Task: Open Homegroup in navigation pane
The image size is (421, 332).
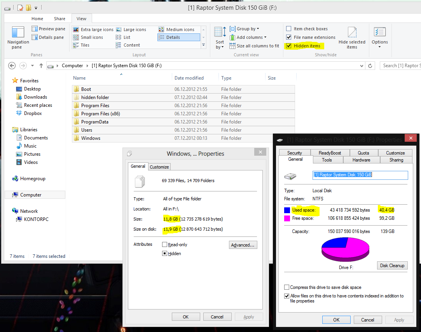Action: click(29, 179)
